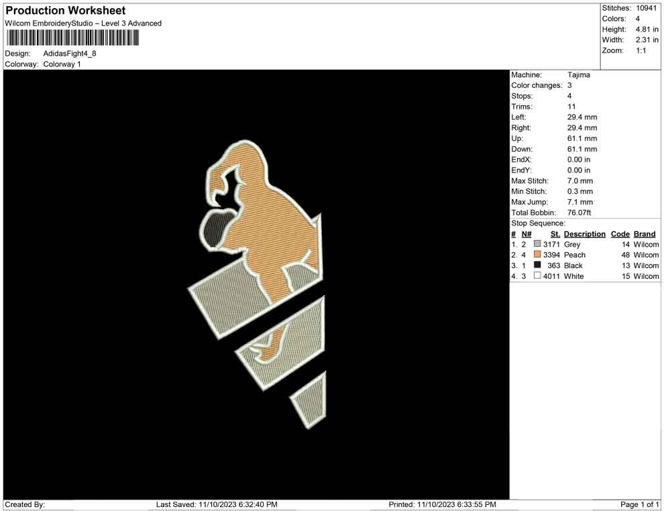Click code '48' in the Peach row

tap(626, 255)
